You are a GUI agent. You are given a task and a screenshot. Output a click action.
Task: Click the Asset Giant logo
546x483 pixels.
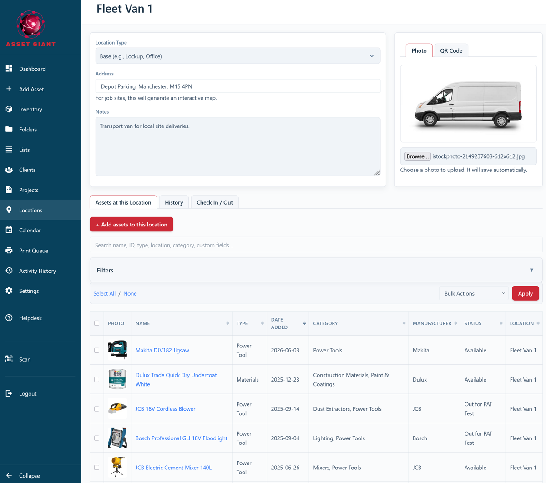tap(30, 28)
